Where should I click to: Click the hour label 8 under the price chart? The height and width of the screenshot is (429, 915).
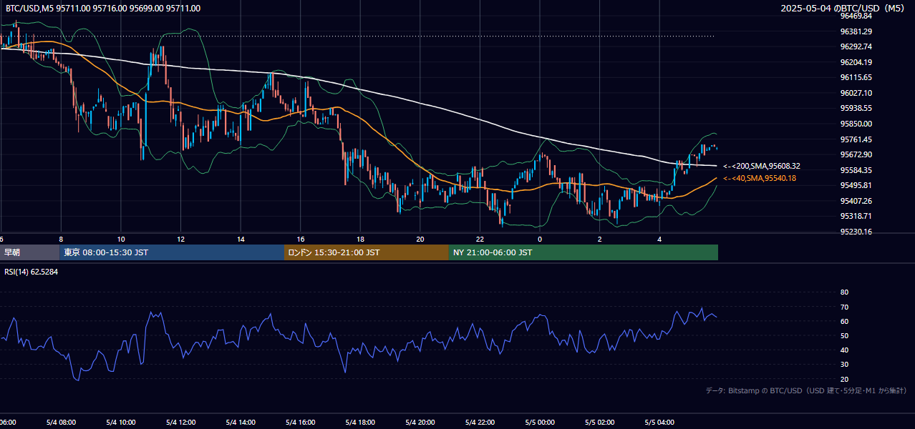(61, 239)
